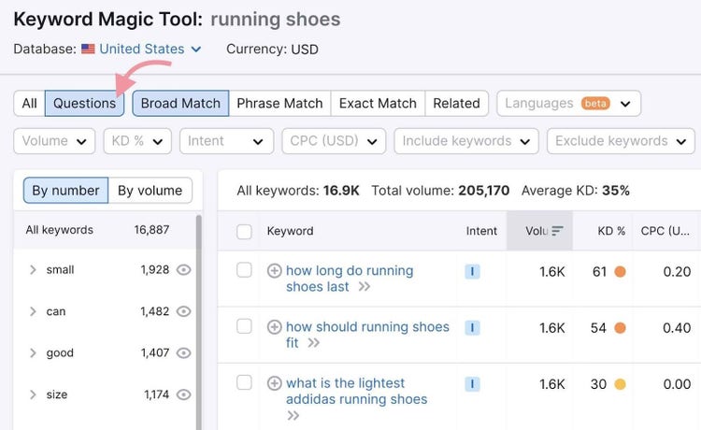Switch to Broad Match

[x=180, y=103]
